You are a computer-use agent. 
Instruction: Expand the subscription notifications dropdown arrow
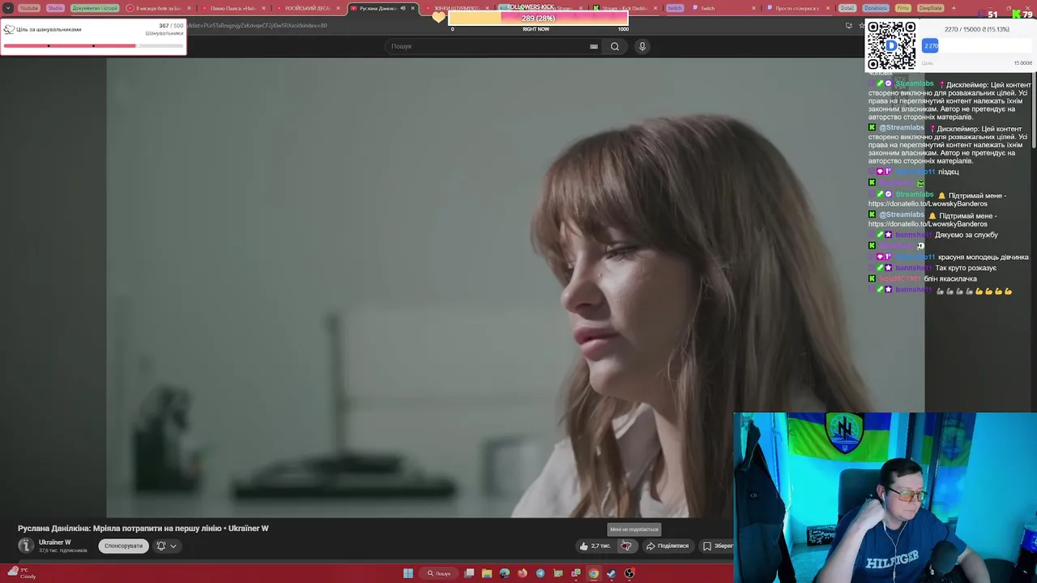173,546
